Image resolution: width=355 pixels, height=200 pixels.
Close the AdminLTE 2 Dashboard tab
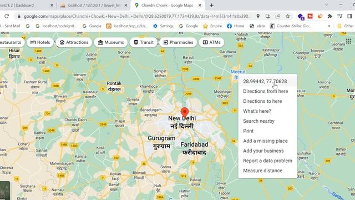coord(52,5)
